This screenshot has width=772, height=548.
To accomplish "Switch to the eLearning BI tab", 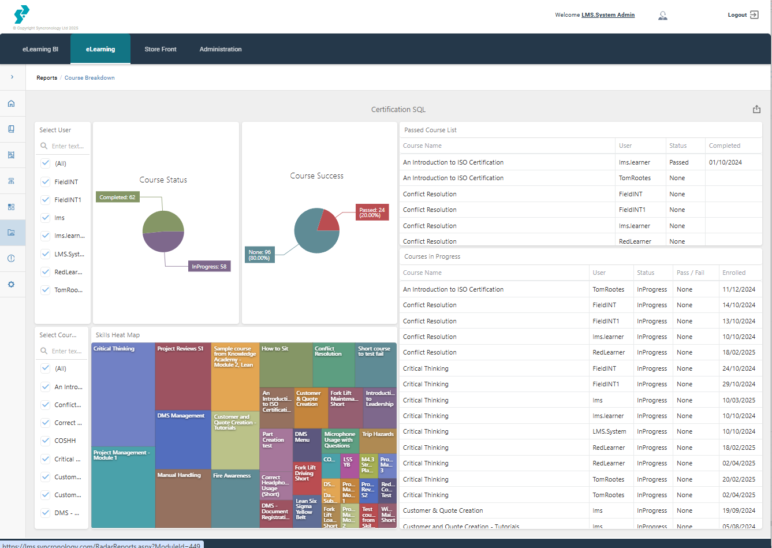I will [x=40, y=49].
